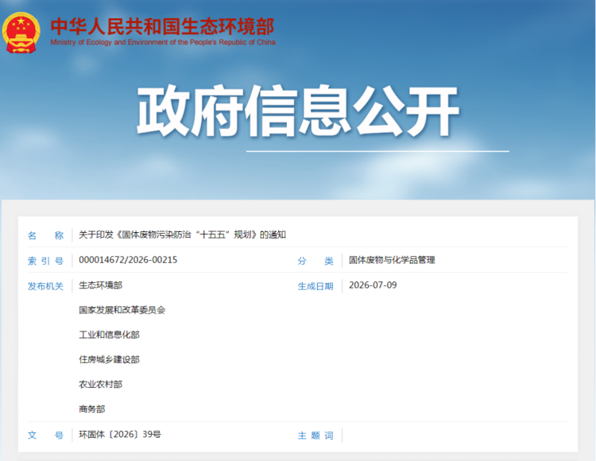This screenshot has width=596, height=461.
Task: Select the document title about 固体废物污染防治规划
Action: click(x=182, y=234)
